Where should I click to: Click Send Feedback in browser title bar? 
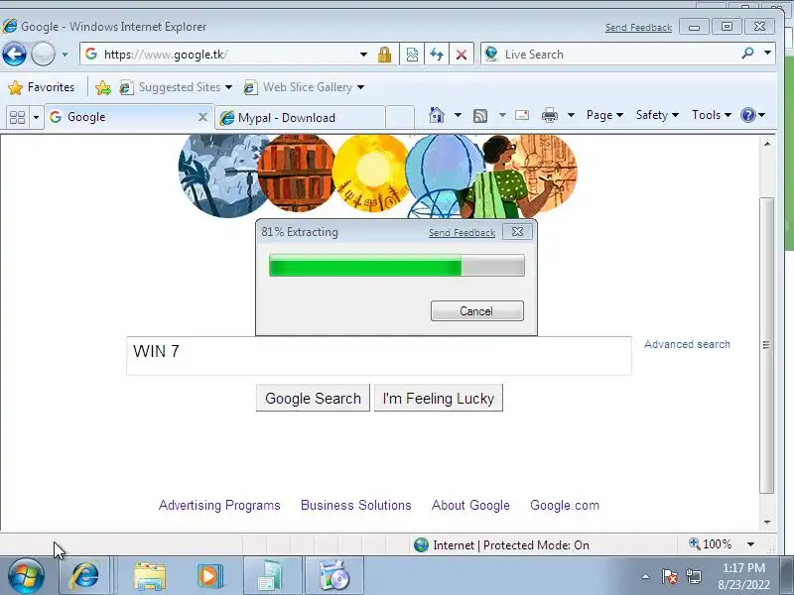[638, 28]
